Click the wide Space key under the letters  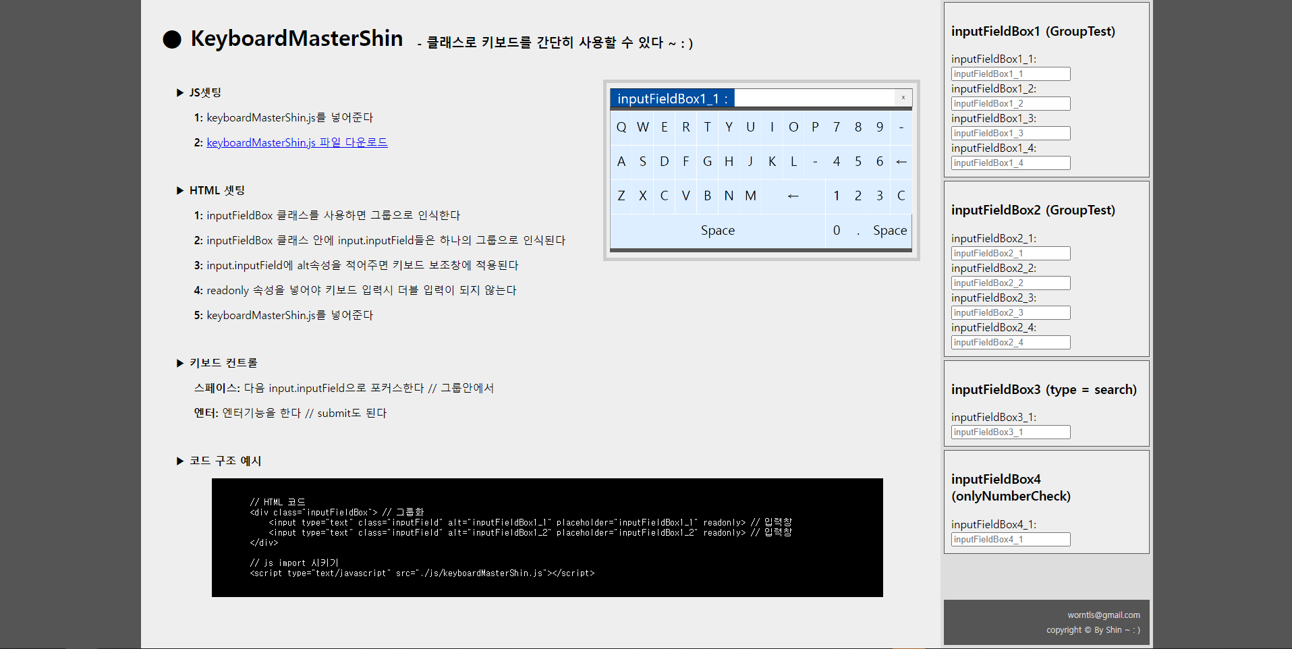tap(718, 231)
